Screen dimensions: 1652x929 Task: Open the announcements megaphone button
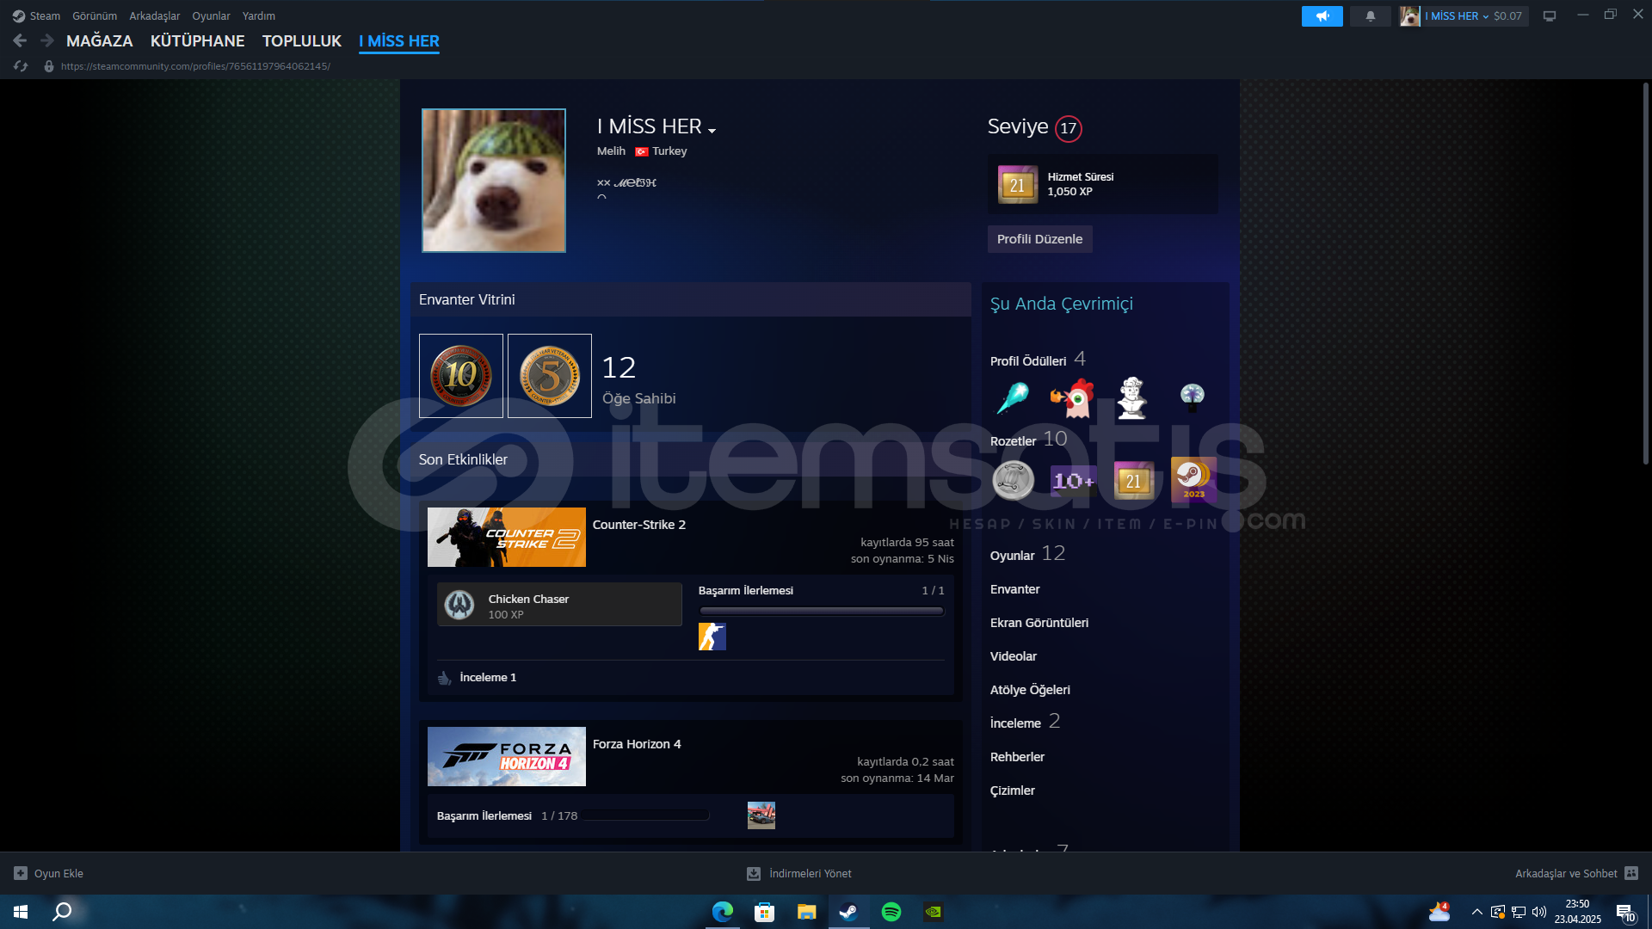[1322, 15]
